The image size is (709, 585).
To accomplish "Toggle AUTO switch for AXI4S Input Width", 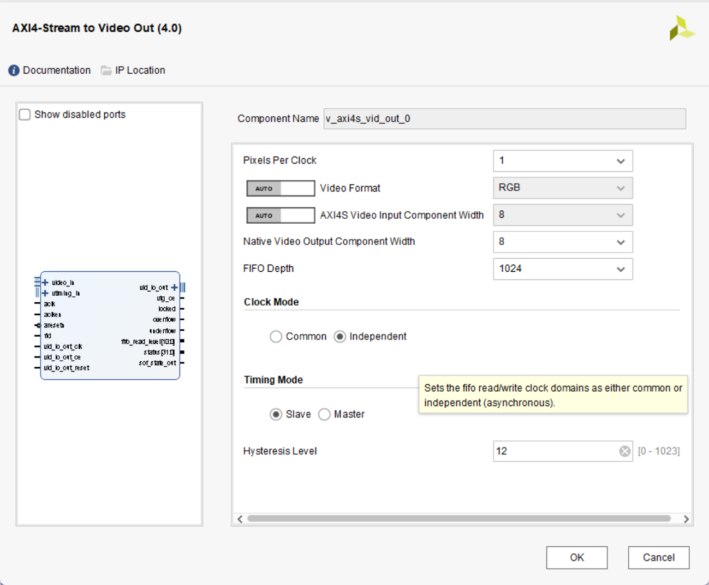I will pyautogui.click(x=281, y=216).
